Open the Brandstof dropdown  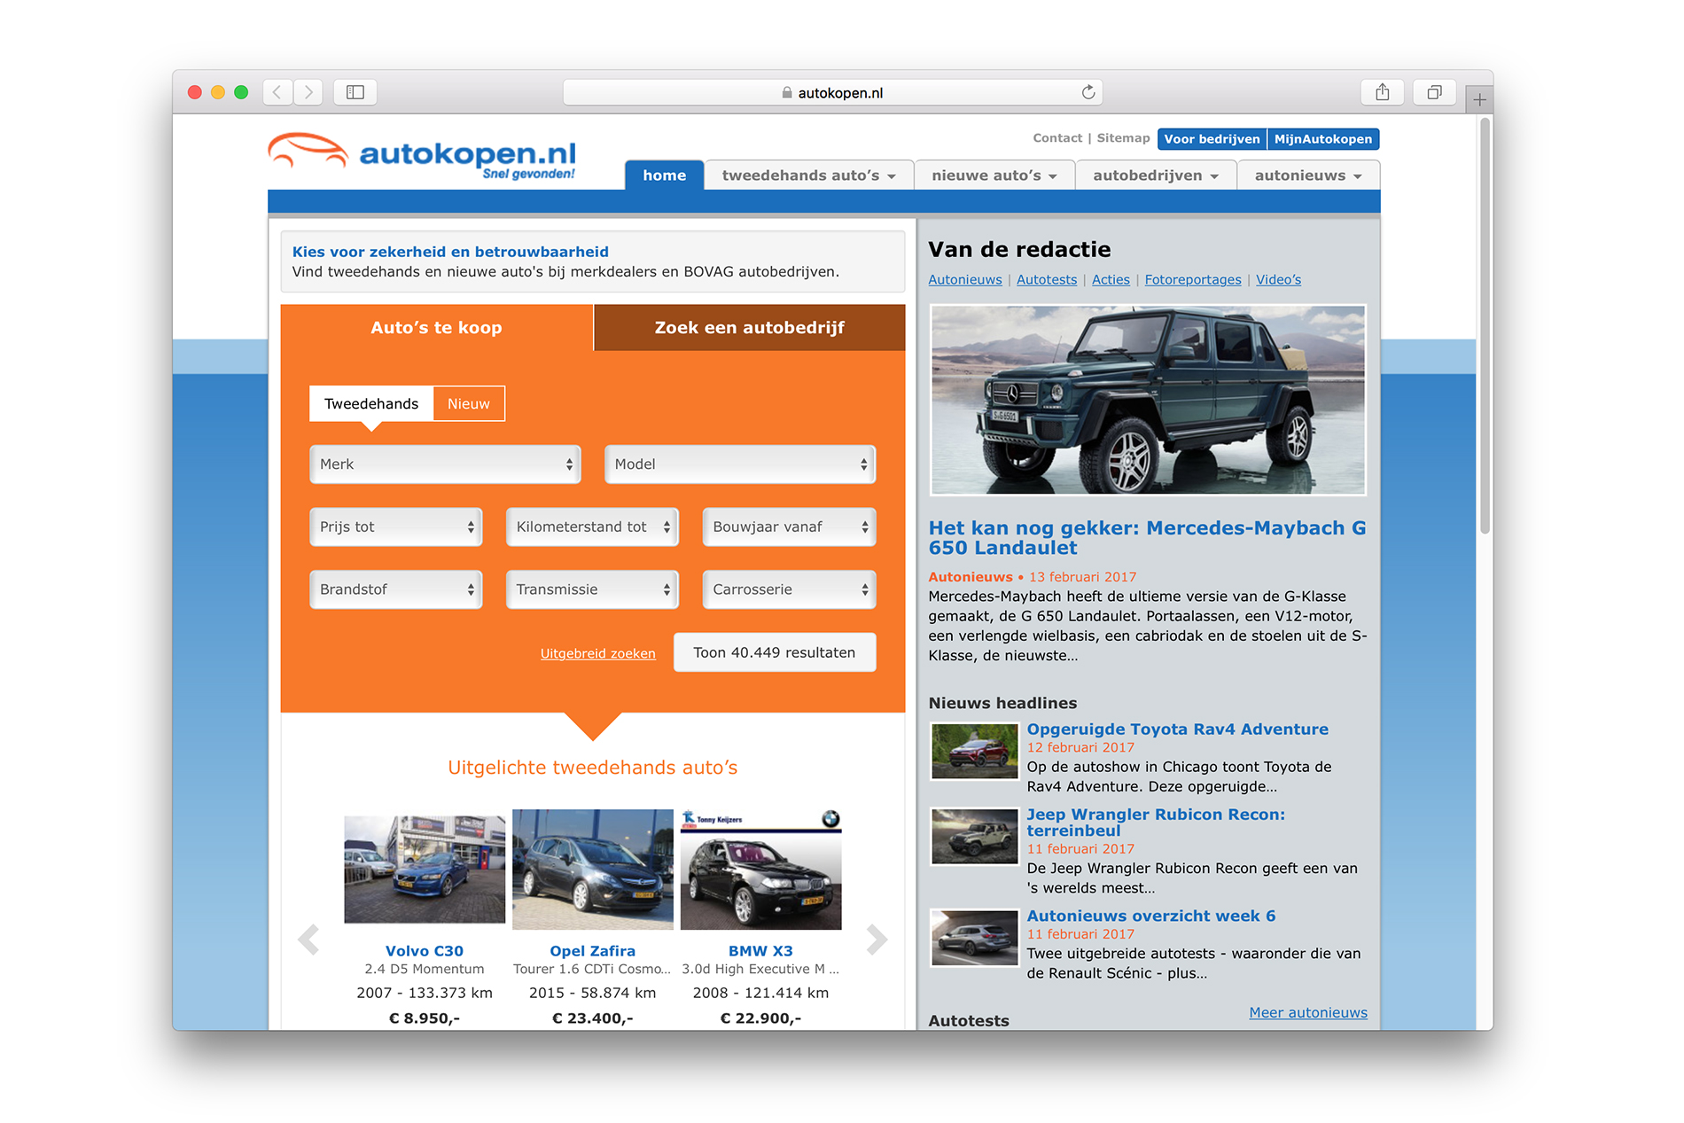pos(396,590)
